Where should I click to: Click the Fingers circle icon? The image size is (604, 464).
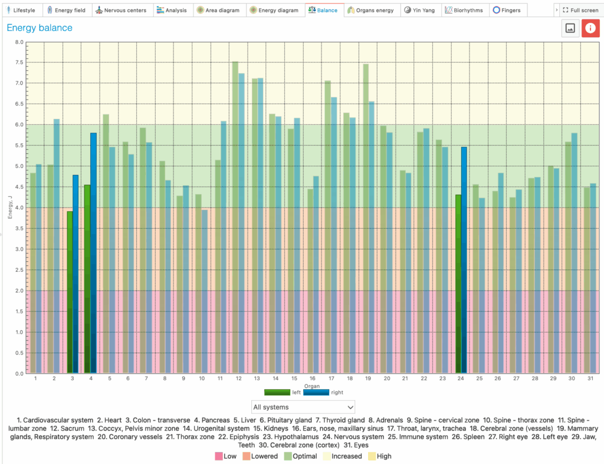[496, 10]
